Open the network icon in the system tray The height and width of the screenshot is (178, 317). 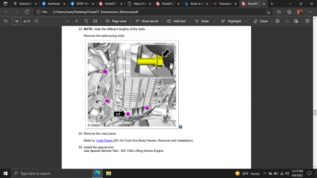point(282,174)
